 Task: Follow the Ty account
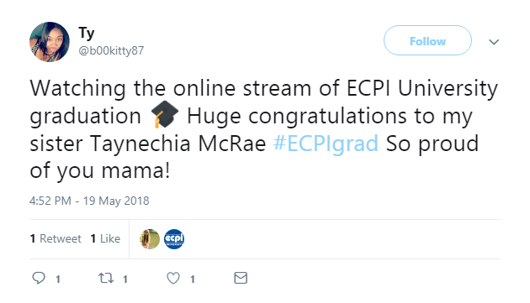427,40
